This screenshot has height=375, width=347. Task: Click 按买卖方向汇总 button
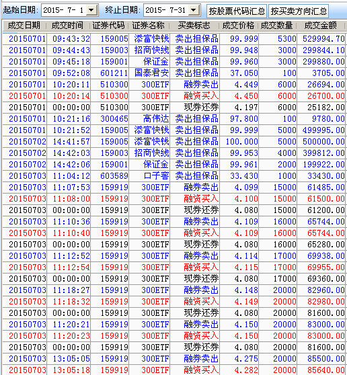299,11
